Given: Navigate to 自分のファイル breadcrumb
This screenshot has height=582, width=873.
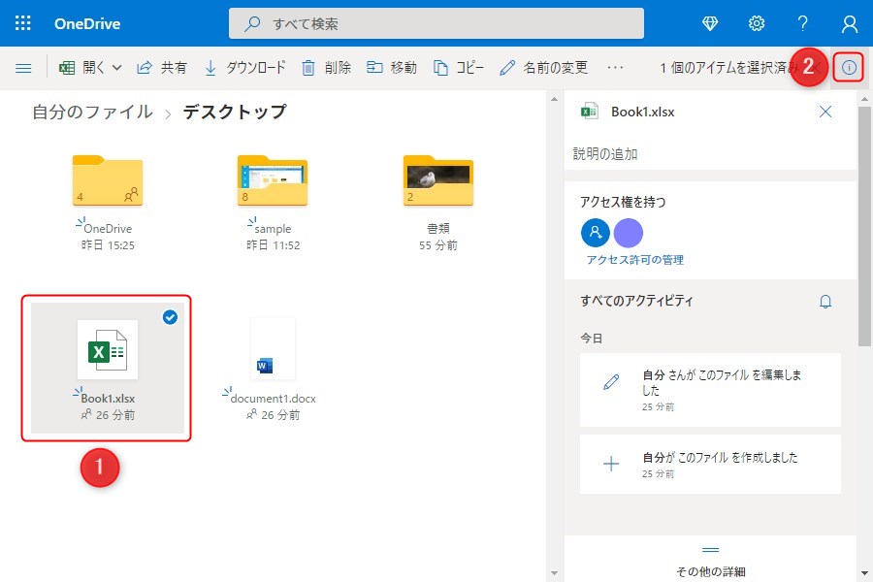Looking at the screenshot, I should coord(92,113).
